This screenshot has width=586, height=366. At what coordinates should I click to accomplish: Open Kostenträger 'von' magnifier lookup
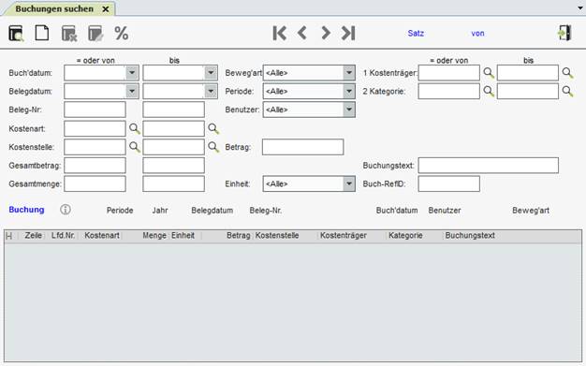coord(489,72)
